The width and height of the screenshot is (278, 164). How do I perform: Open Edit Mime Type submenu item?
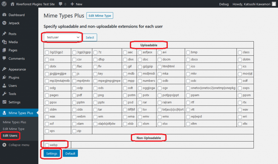point(14,129)
